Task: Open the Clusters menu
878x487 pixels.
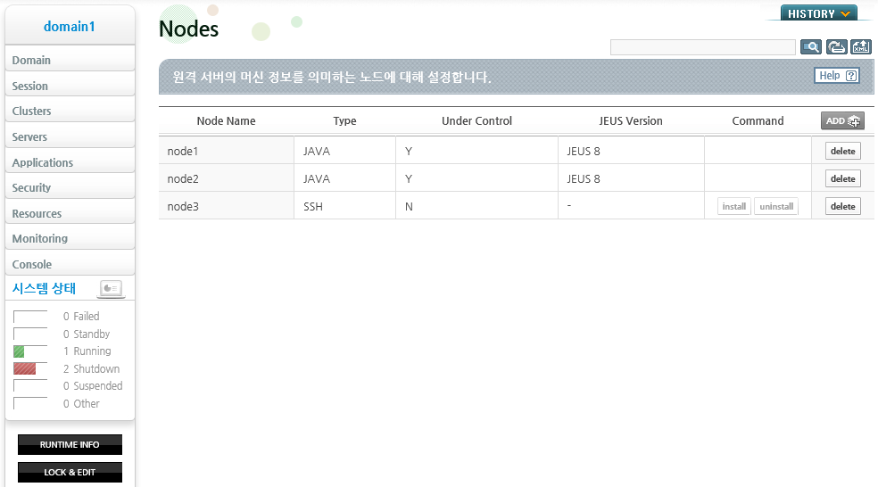Action: 70,111
